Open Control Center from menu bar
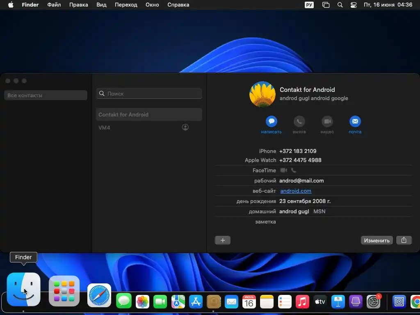Image resolution: width=420 pixels, height=315 pixels. click(x=353, y=5)
